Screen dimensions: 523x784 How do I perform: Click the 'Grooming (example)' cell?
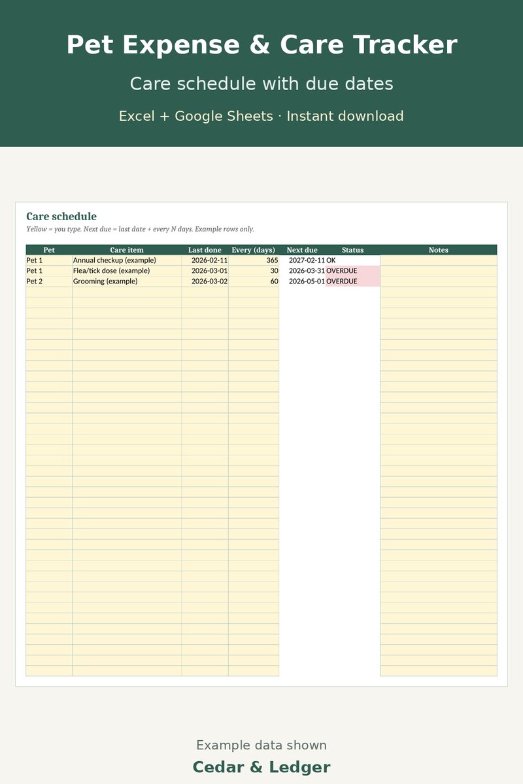(x=127, y=281)
